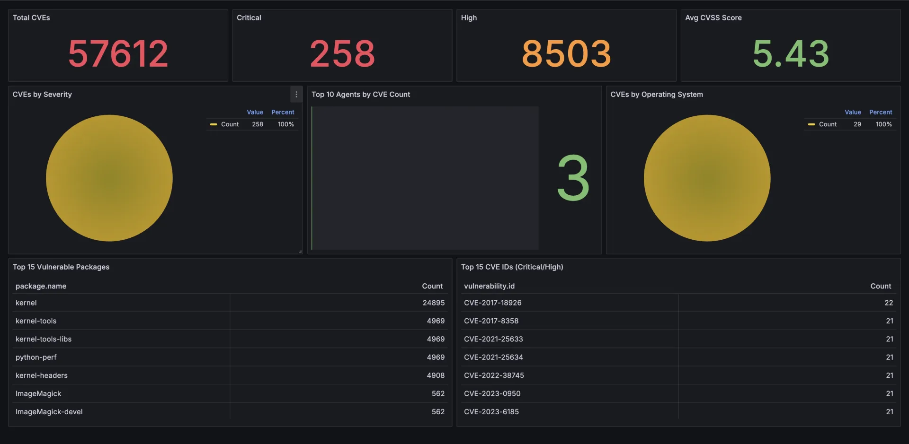Click the resize handle of CVEs by Severity panel

click(x=300, y=252)
